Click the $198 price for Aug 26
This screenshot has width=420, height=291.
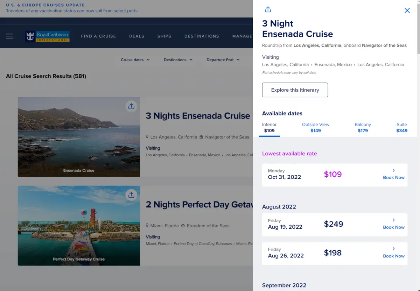pos(332,253)
